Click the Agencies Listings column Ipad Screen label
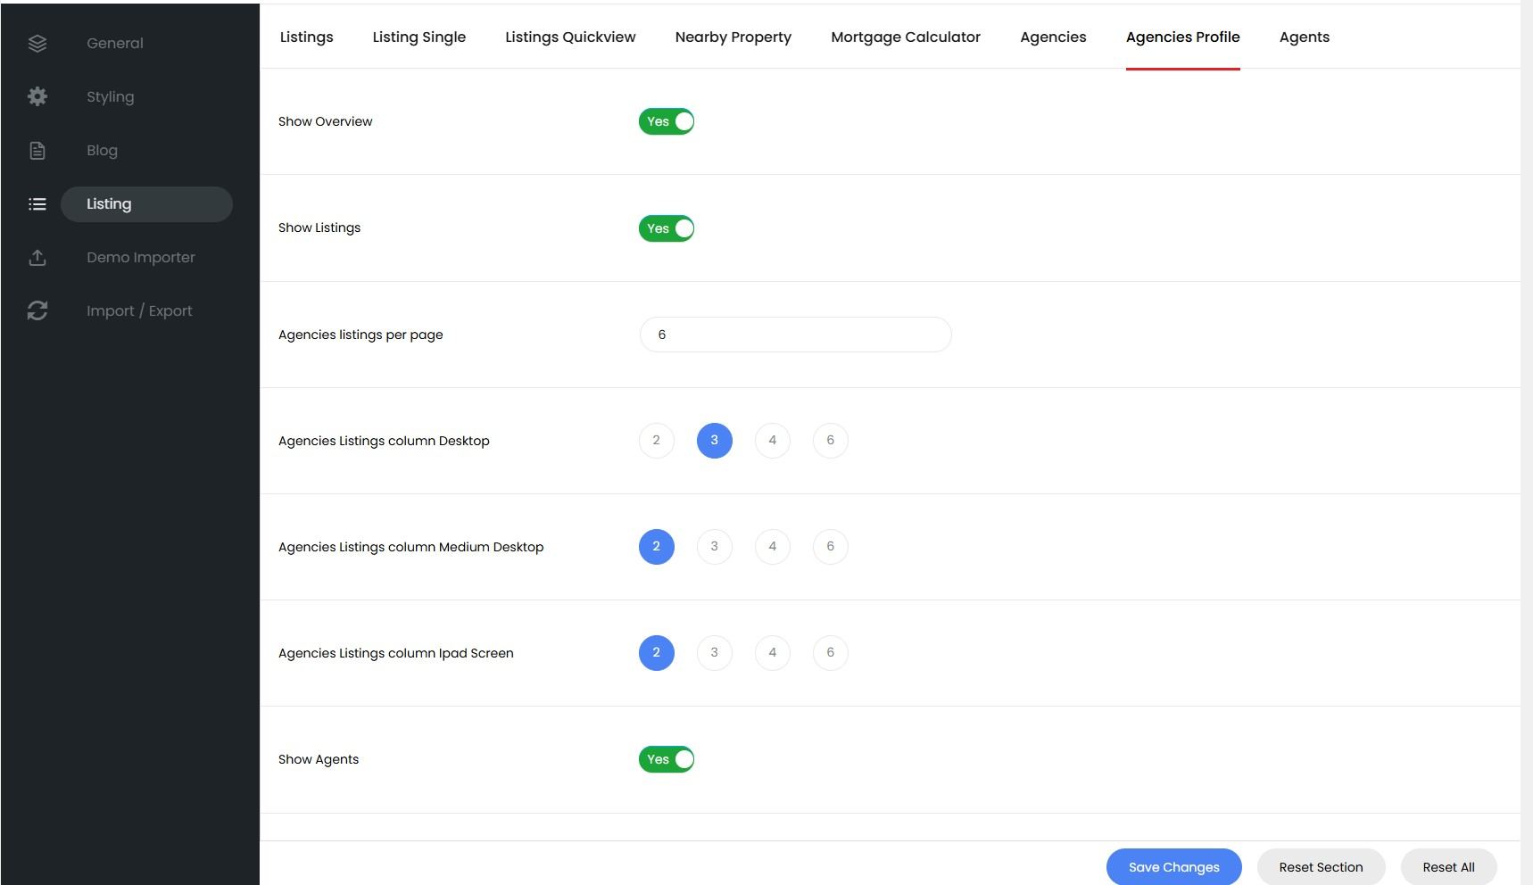The height and width of the screenshot is (885, 1533). pyautogui.click(x=396, y=653)
